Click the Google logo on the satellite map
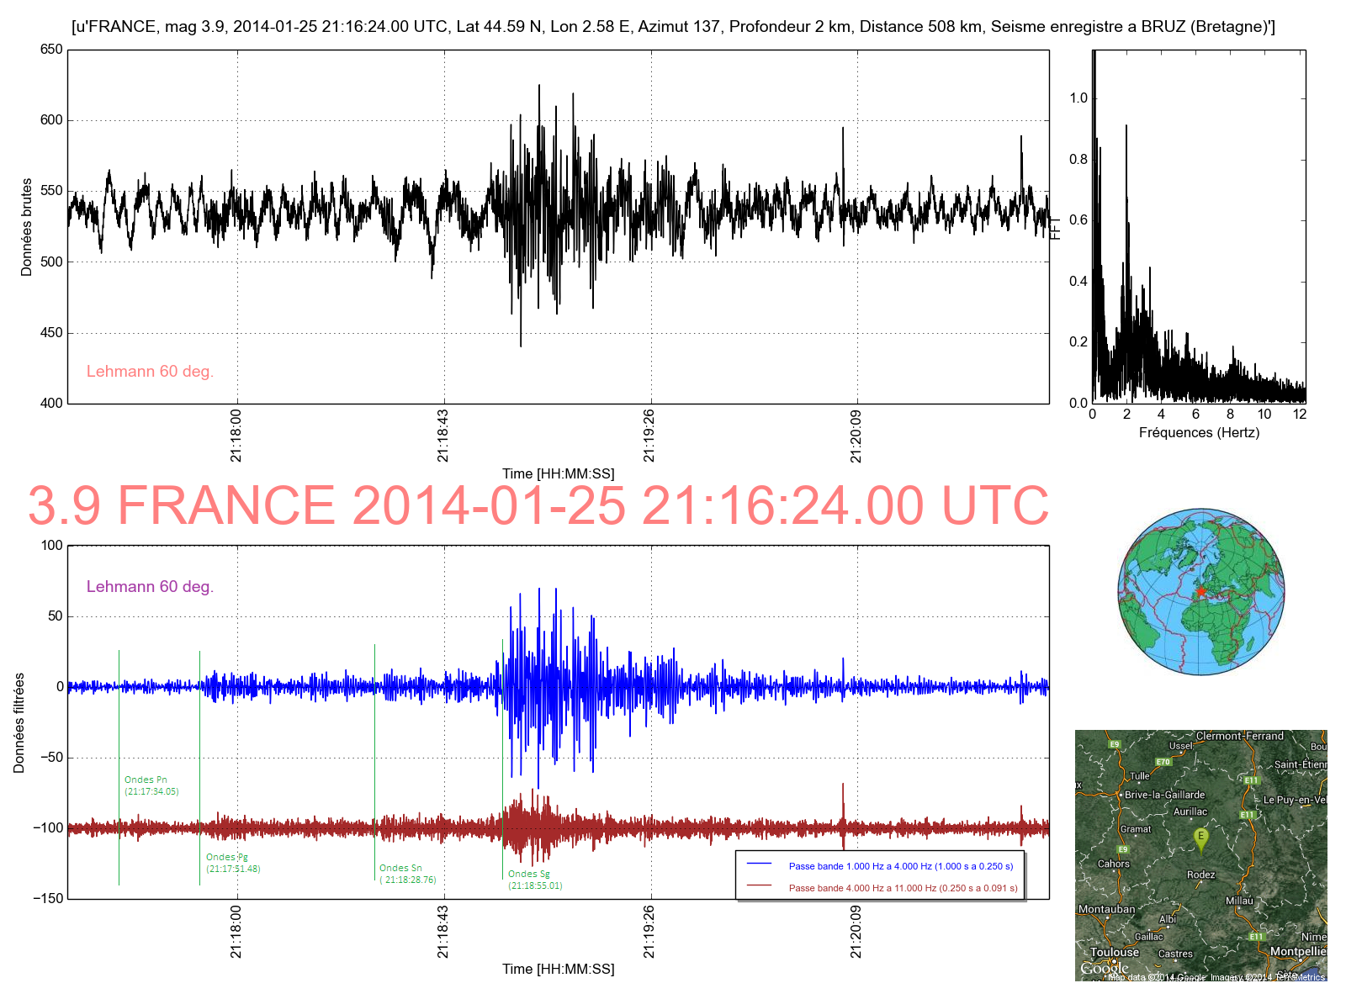Screen dimensions: 1346x999 (x=1103, y=969)
